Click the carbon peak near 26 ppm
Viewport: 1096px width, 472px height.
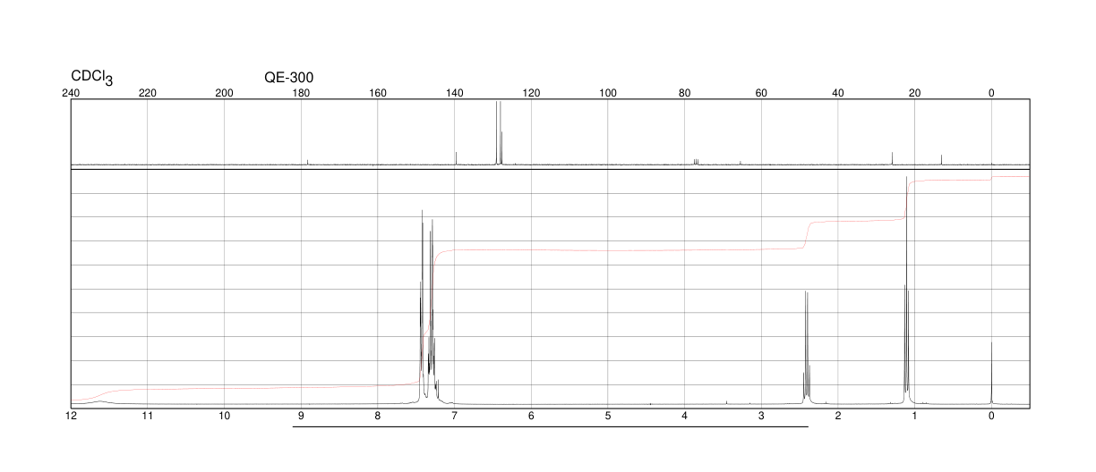892,158
